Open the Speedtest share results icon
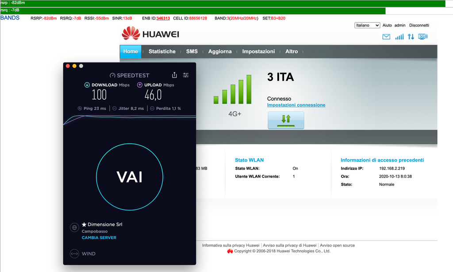The image size is (453, 272). (174, 75)
